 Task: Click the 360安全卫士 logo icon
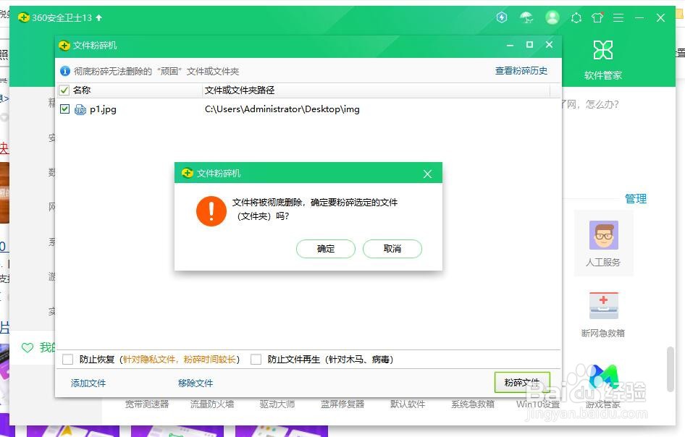(24, 17)
